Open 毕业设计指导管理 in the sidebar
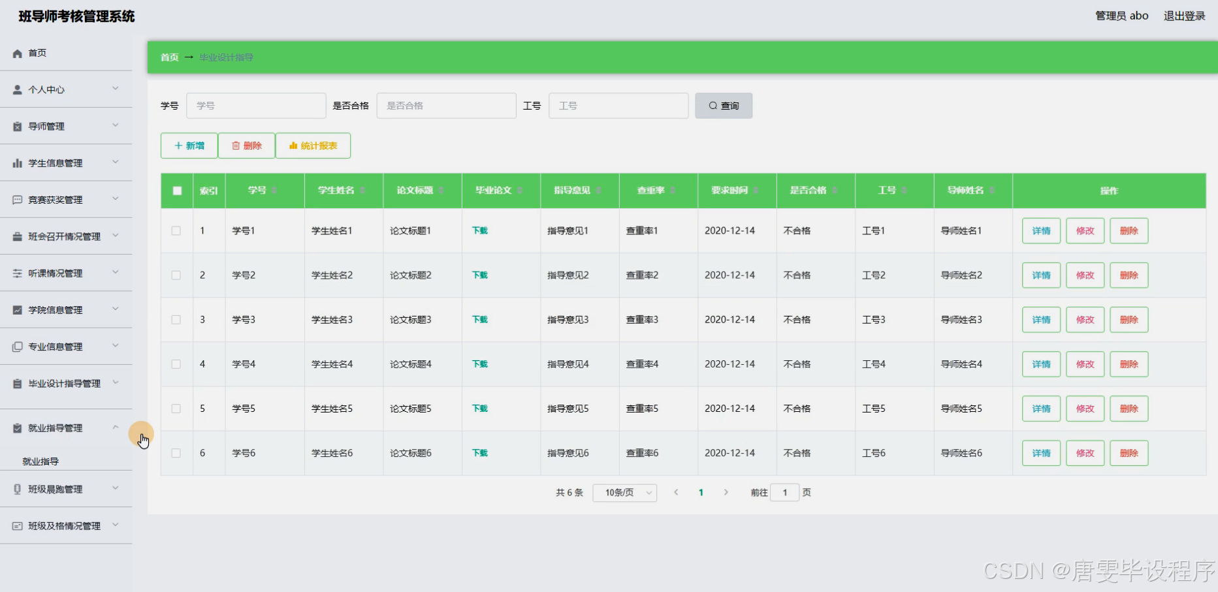Image resolution: width=1218 pixels, height=592 pixels. pyautogui.click(x=66, y=384)
